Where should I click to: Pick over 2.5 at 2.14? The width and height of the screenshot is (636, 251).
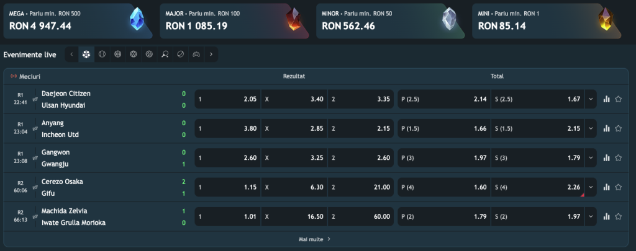(x=444, y=99)
